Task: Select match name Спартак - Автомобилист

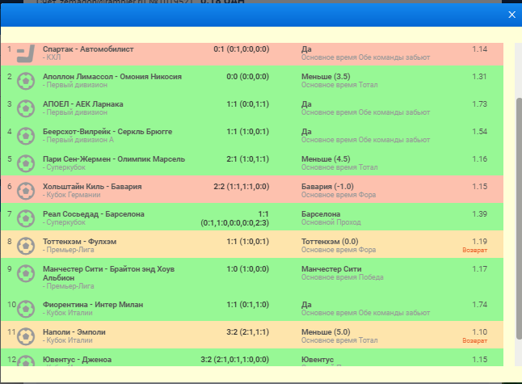Action: click(x=88, y=49)
